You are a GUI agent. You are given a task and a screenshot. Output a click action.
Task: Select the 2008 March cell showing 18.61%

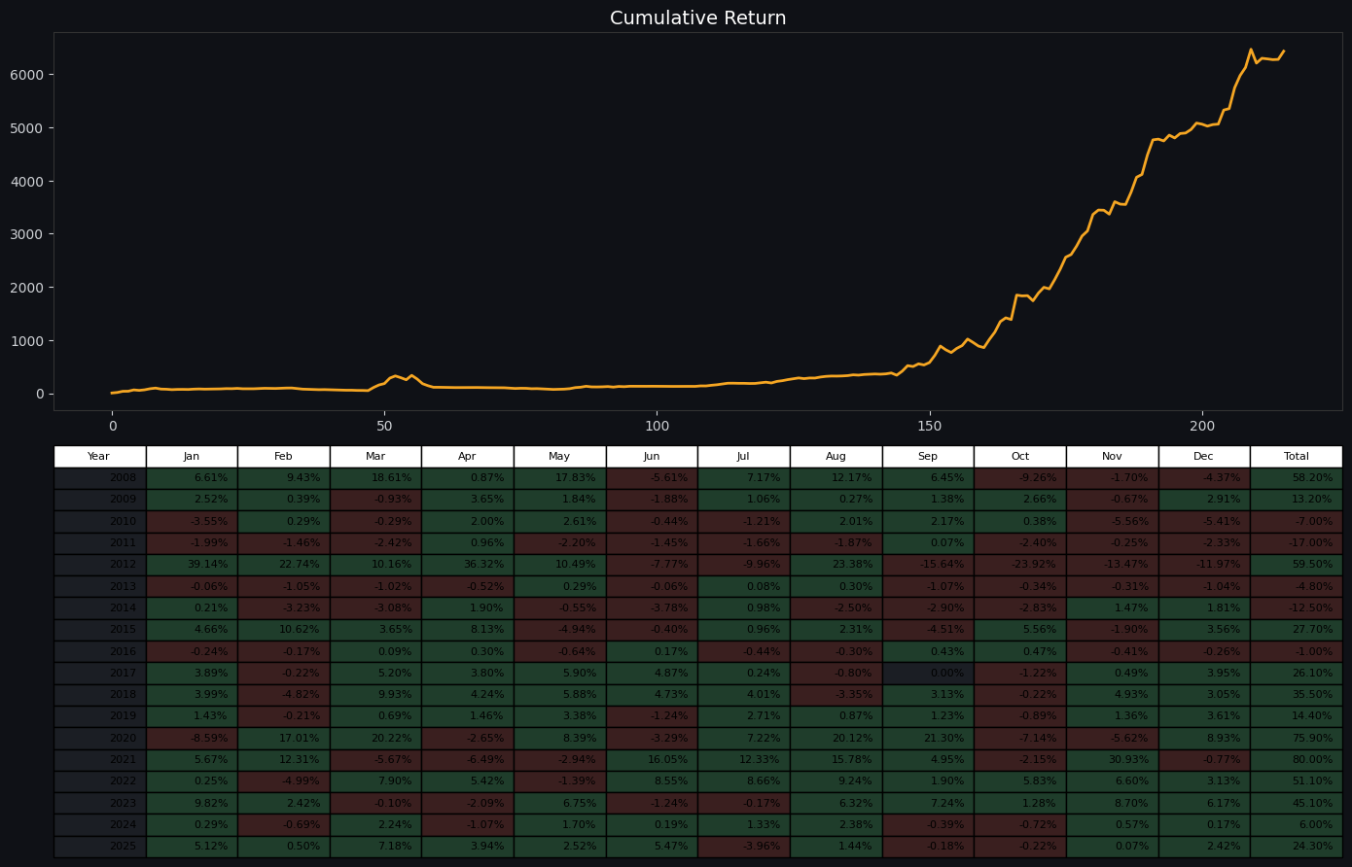click(375, 478)
